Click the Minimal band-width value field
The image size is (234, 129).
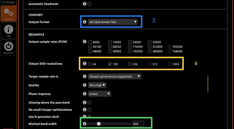pyautogui.click(x=138, y=124)
